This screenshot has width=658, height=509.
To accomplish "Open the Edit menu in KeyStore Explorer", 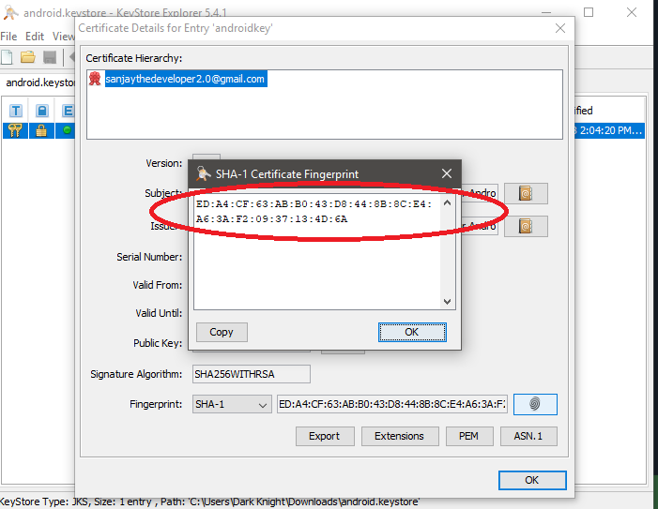I will point(35,37).
